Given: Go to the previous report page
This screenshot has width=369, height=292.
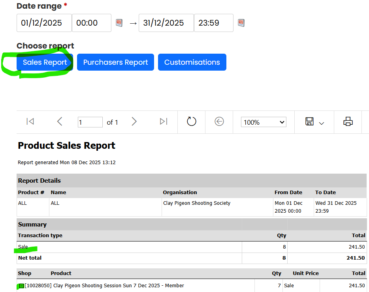Looking at the screenshot, I should [x=60, y=122].
